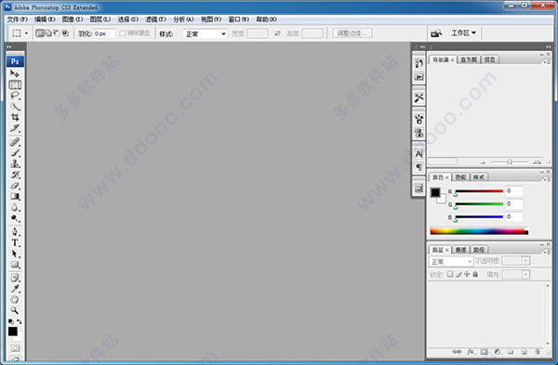Select the Rectangular Marquee tool in toolbox
The image size is (558, 365).
[15, 85]
